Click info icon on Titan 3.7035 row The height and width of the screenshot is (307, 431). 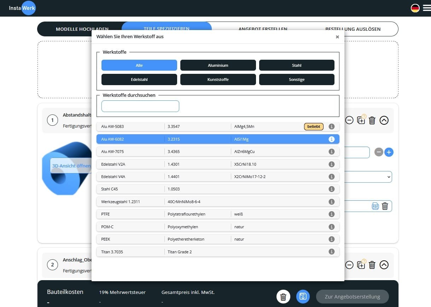[331, 252]
